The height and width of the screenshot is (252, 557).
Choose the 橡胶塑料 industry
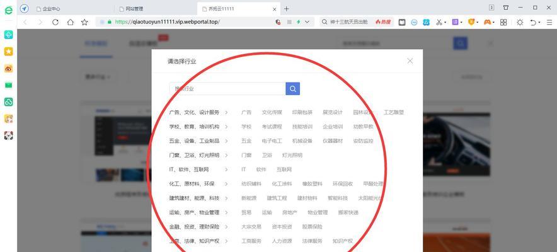pyautogui.click(x=313, y=184)
